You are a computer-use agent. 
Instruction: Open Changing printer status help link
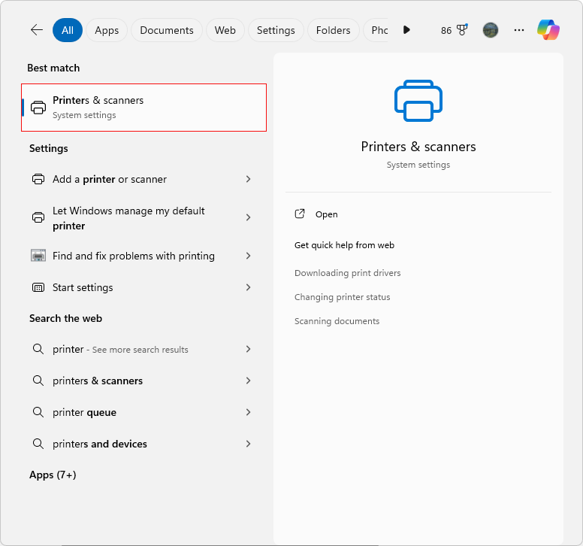[x=343, y=297]
